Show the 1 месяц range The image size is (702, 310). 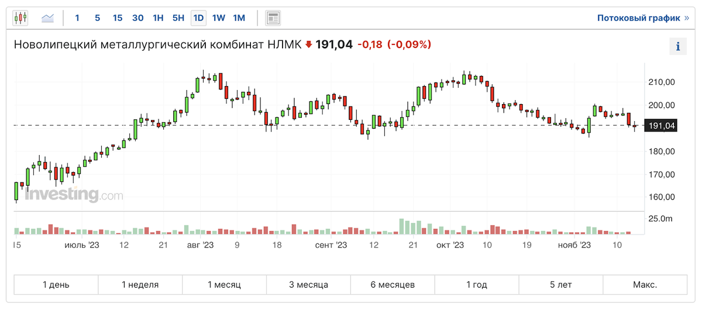tap(225, 285)
